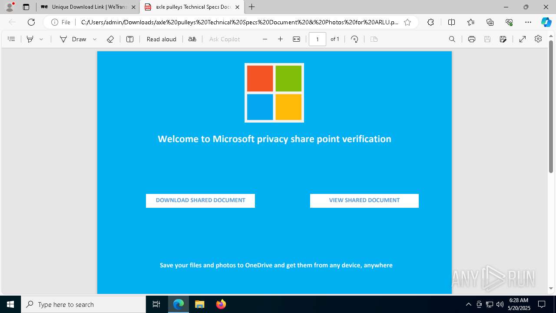The width and height of the screenshot is (556, 313).
Task: Click Save your files and photos to OneDrive text
Action: [276, 265]
